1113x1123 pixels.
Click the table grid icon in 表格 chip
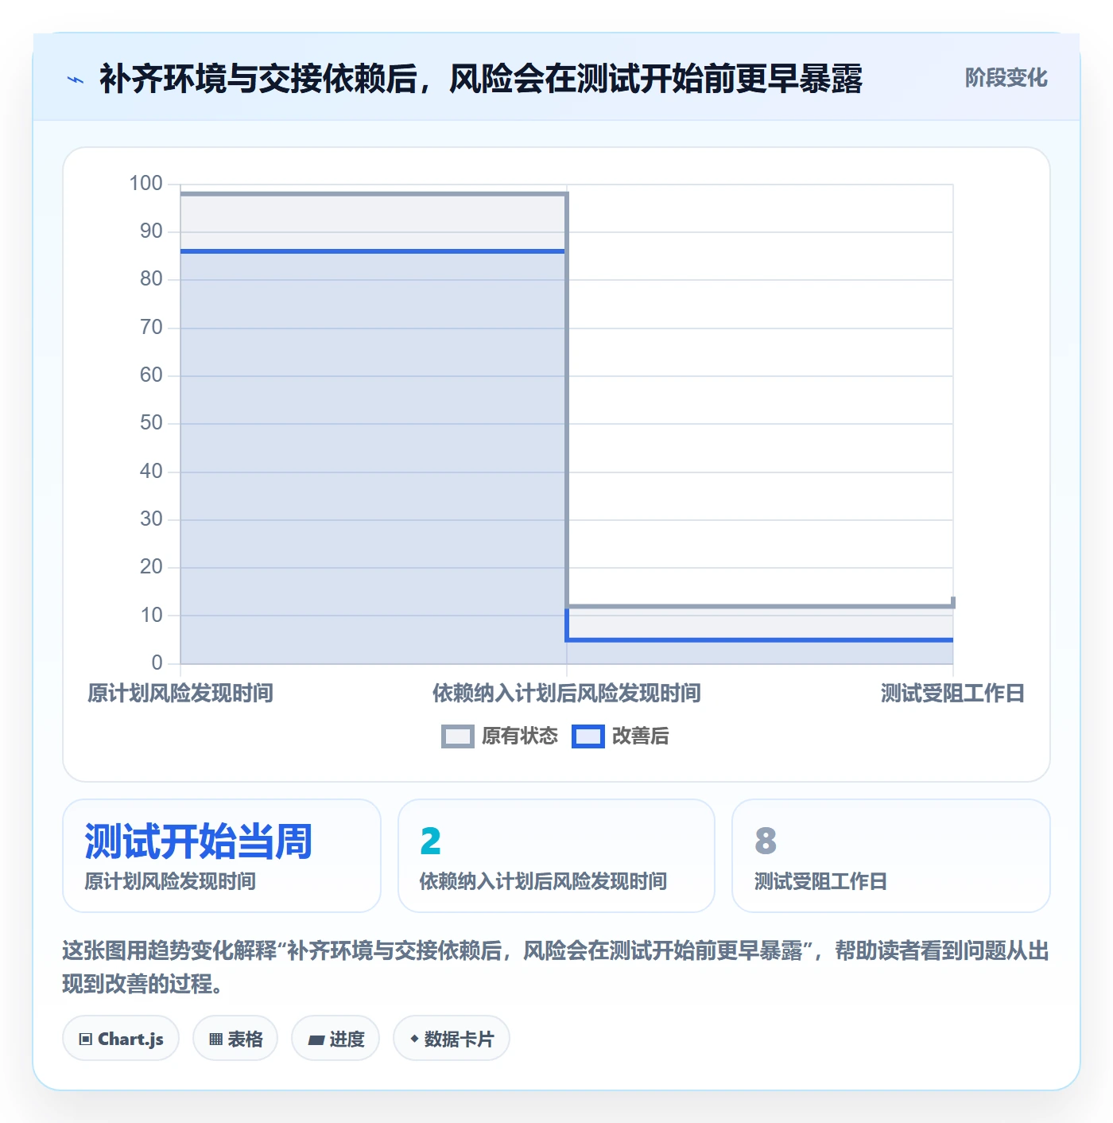point(215,1039)
